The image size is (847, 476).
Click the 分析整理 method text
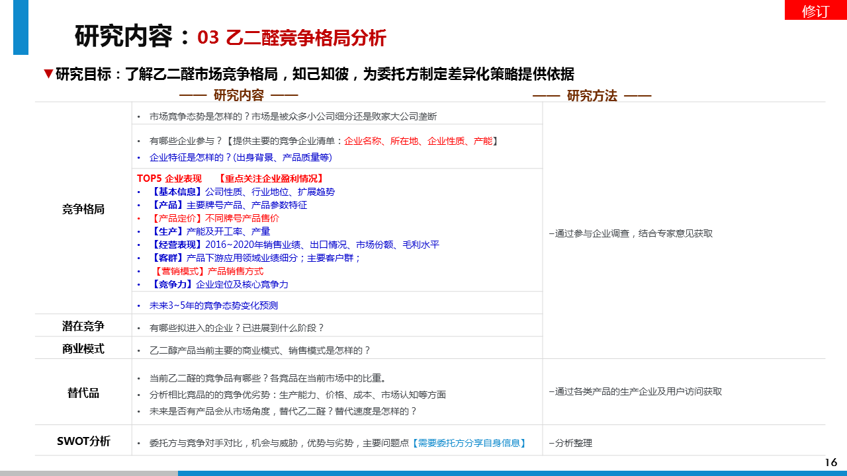point(571,443)
